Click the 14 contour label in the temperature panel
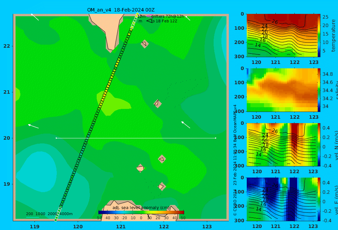This screenshot has height=230, width=338. point(258,45)
